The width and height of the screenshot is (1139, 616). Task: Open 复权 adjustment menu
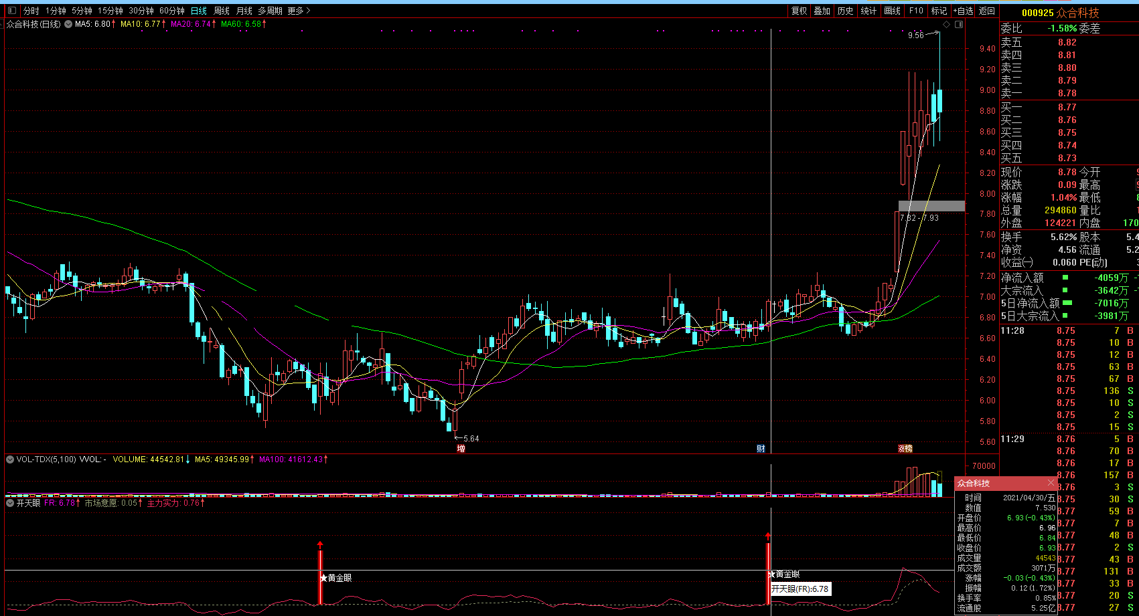(800, 11)
